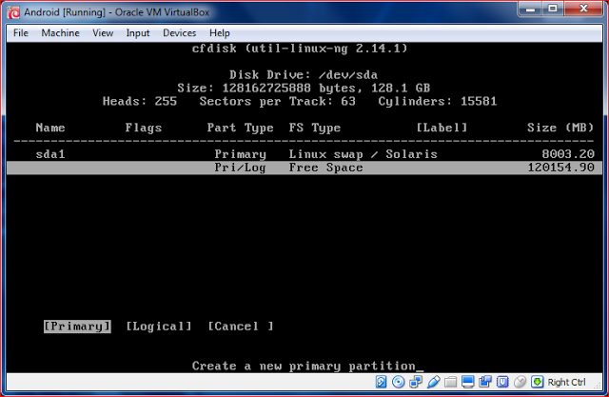Screen dimensions: 609x397
Task: Close the Android VirtualBox window
Action: click(x=583, y=9)
